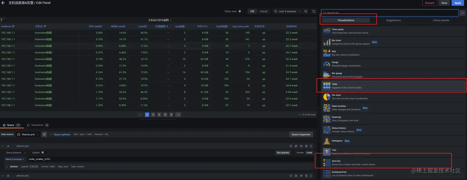This screenshot has height=180, width=467.
Task: Switch panel sizing to Fill
Action: (252, 11)
